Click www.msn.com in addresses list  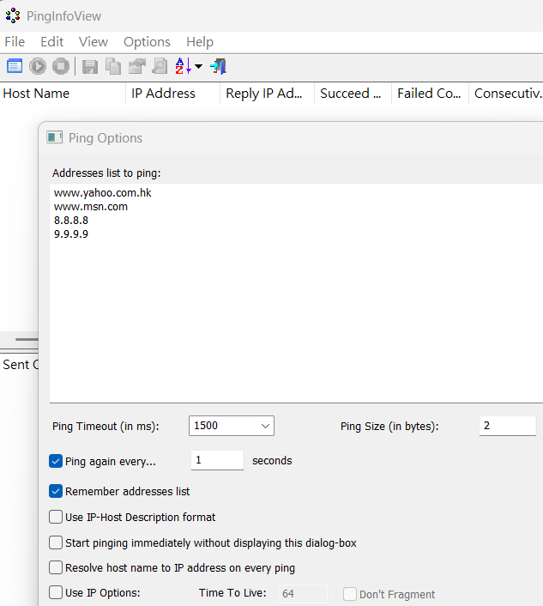click(91, 207)
